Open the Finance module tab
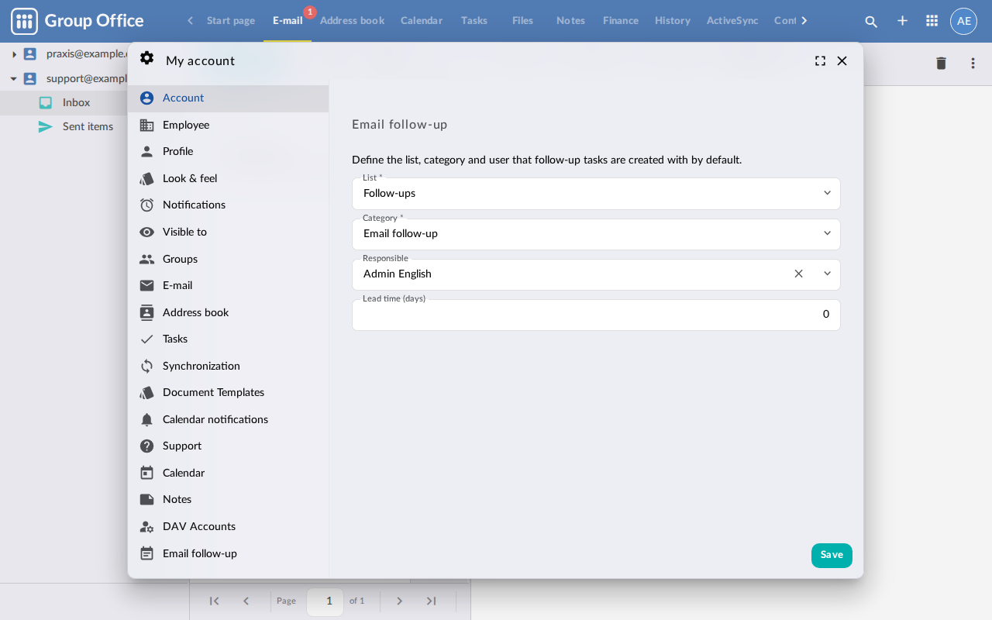Viewport: 992px width, 620px height. (621, 21)
